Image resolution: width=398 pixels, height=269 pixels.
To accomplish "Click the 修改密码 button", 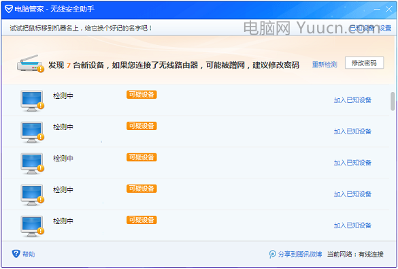I will pos(364,63).
